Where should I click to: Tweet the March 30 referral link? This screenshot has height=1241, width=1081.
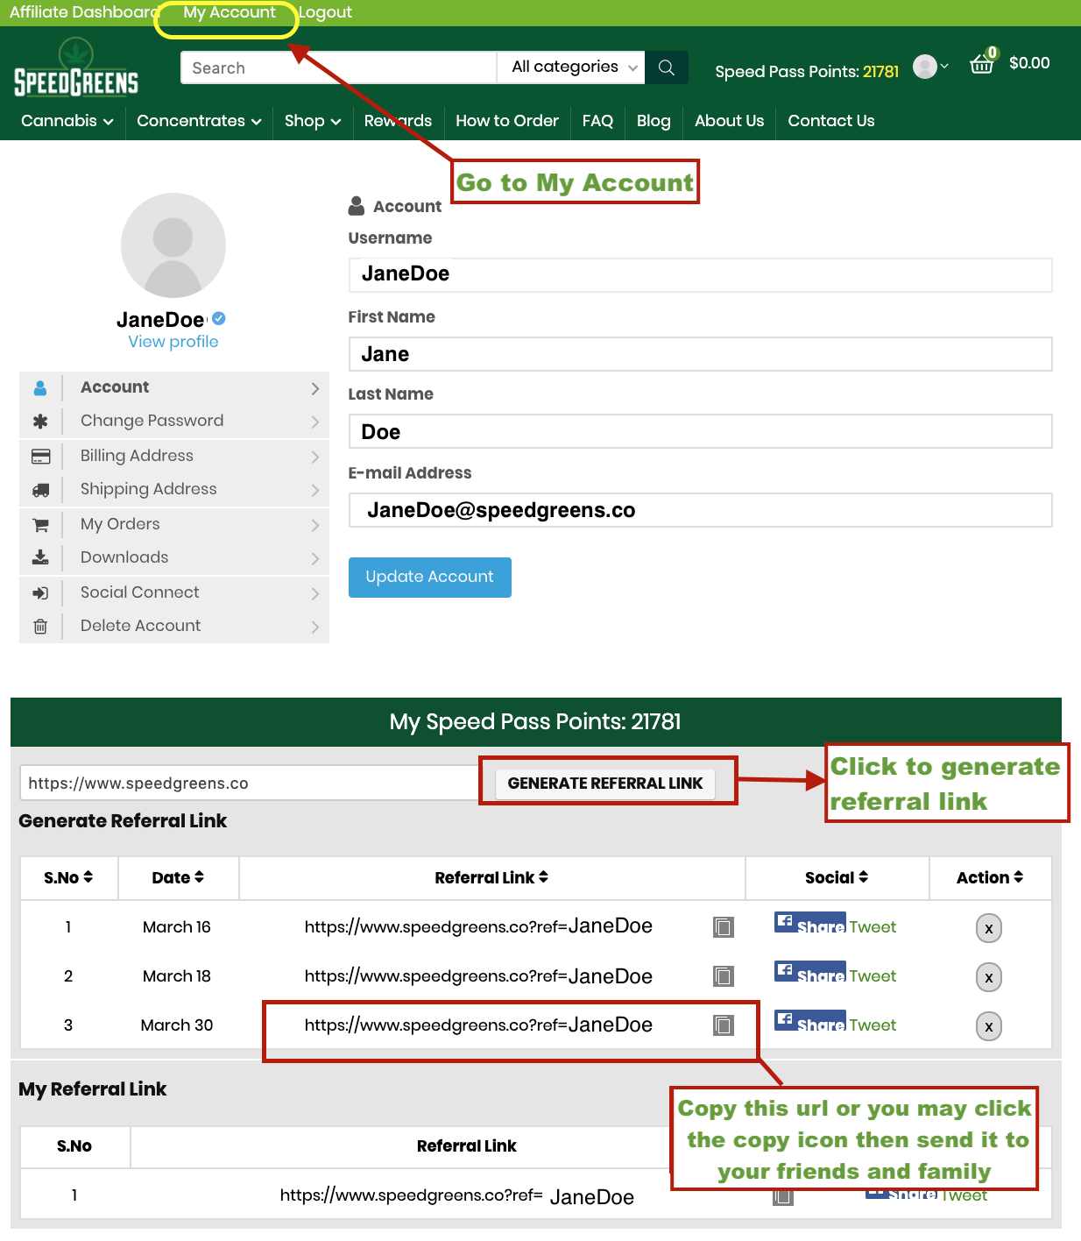point(873,1025)
